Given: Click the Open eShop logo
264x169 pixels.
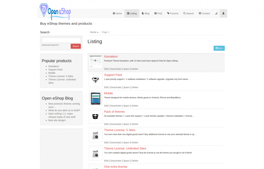Looking at the screenshot, I should 55,12.
